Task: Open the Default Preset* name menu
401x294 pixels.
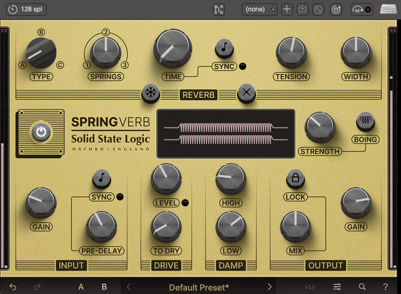Action: click(199, 287)
